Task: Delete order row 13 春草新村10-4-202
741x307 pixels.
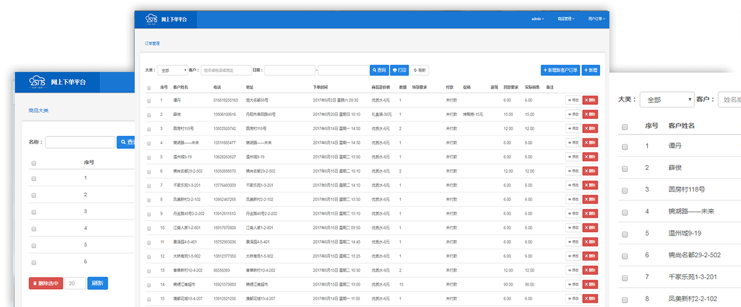Action: 590,270
